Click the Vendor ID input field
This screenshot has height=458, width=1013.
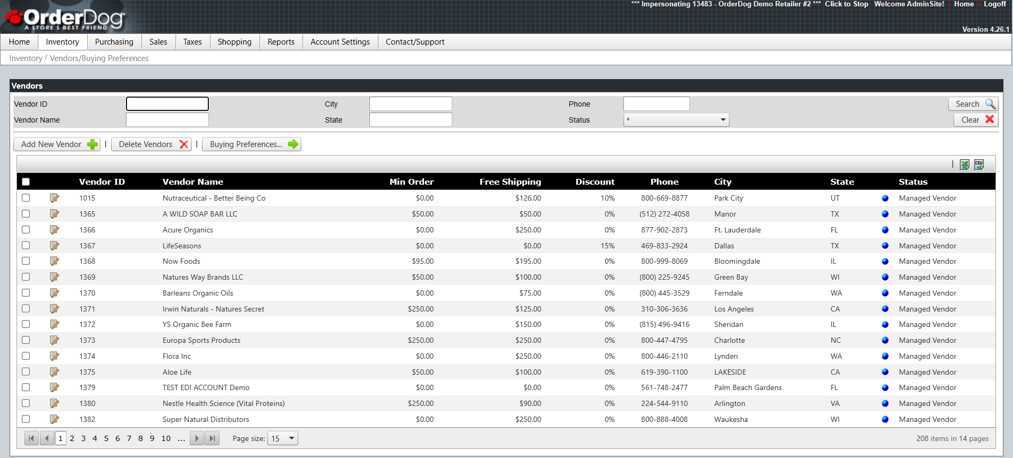[167, 104]
